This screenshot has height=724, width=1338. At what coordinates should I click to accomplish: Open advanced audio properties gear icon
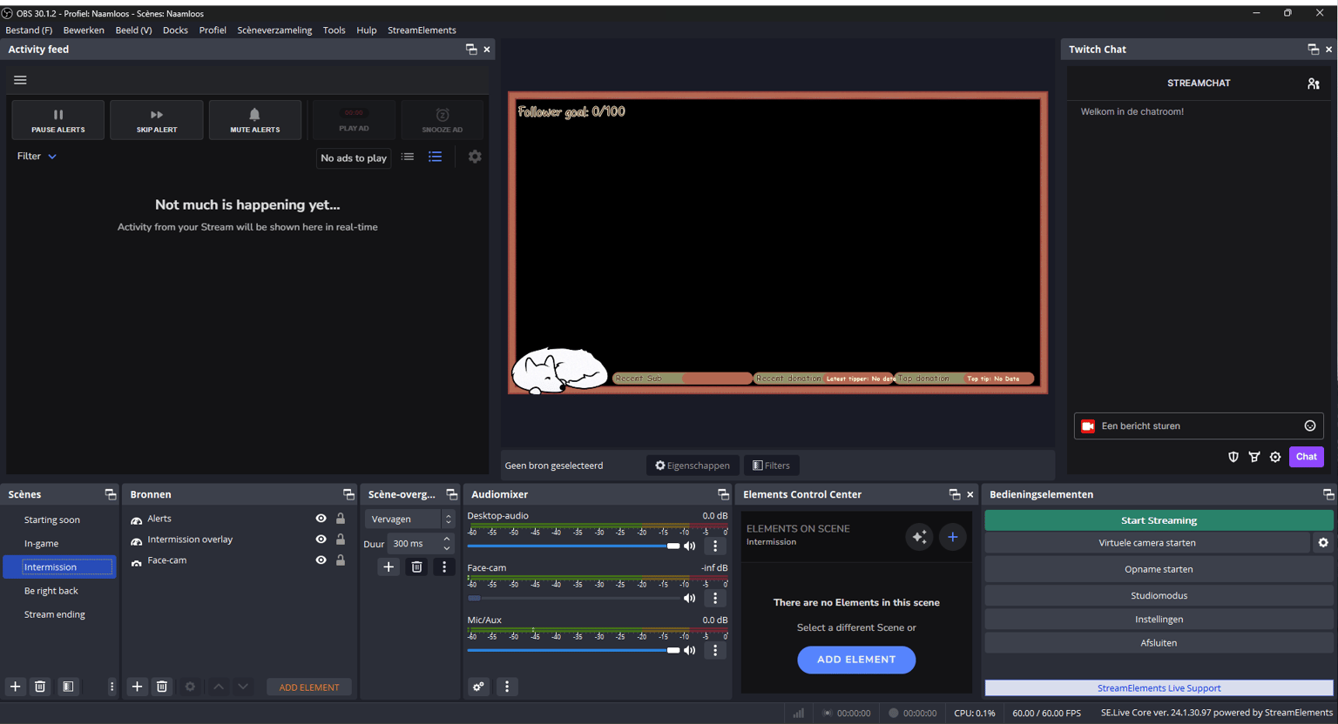click(x=478, y=687)
